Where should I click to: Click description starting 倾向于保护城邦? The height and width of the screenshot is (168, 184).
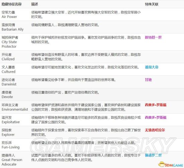[x=86, y=40]
